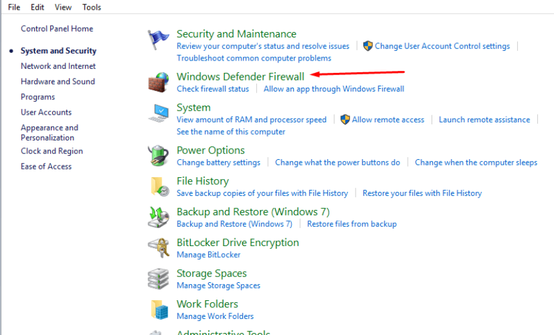Click the Work Folders folder icon
Image resolution: width=554 pixels, height=335 pixels.
point(160,310)
